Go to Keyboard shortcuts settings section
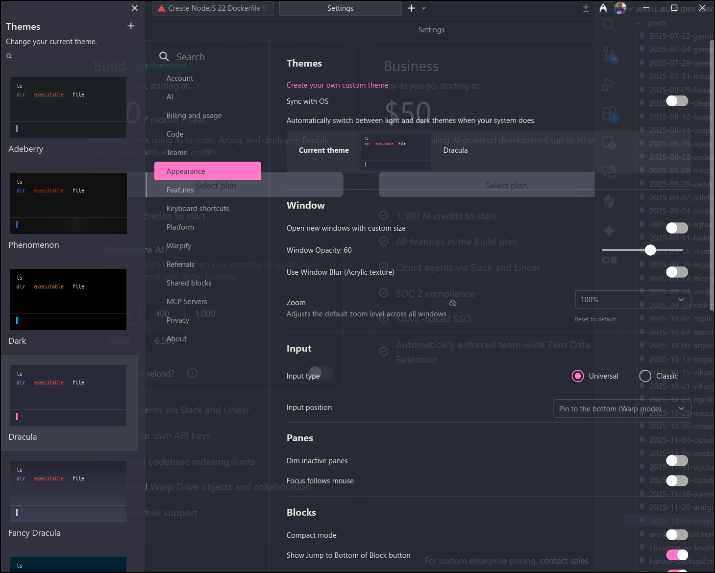This screenshot has height=573, width=715. 197,209
